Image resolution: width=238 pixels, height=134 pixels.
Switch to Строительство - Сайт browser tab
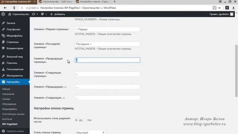click(55, 1)
